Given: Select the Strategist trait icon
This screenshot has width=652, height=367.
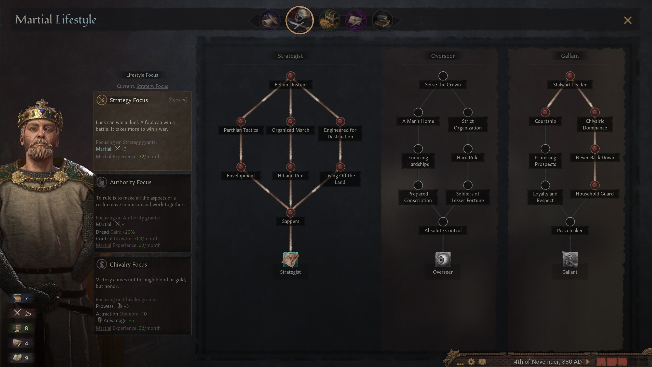Looking at the screenshot, I should (x=290, y=259).
